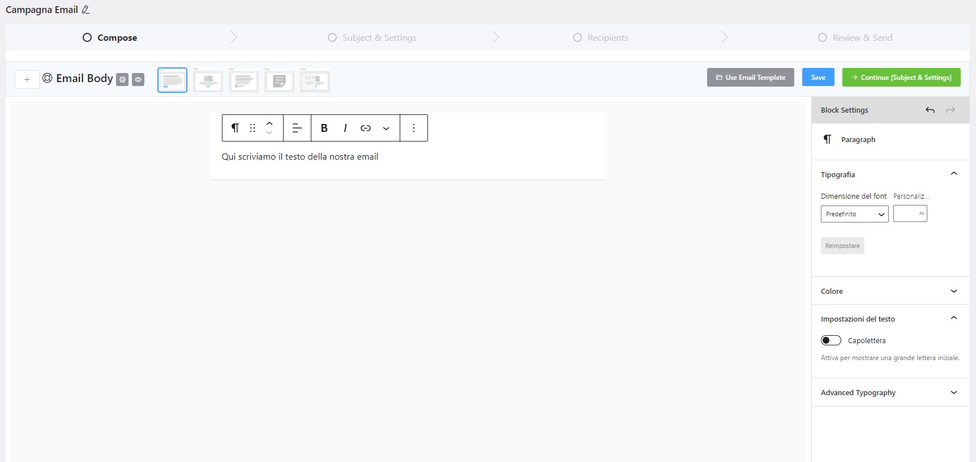
Task: Select the third left-aligned layout thumbnail
Action: (243, 80)
